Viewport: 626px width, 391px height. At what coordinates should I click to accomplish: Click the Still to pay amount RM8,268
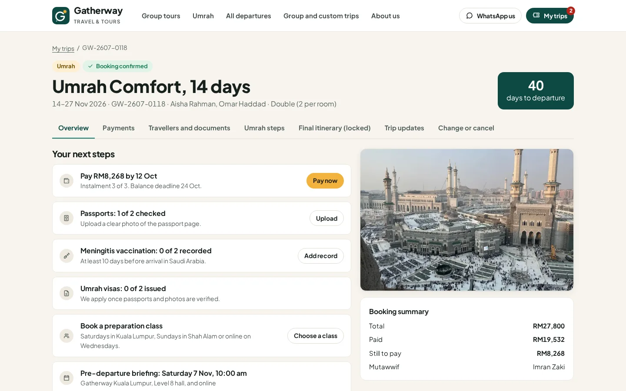(x=551, y=353)
